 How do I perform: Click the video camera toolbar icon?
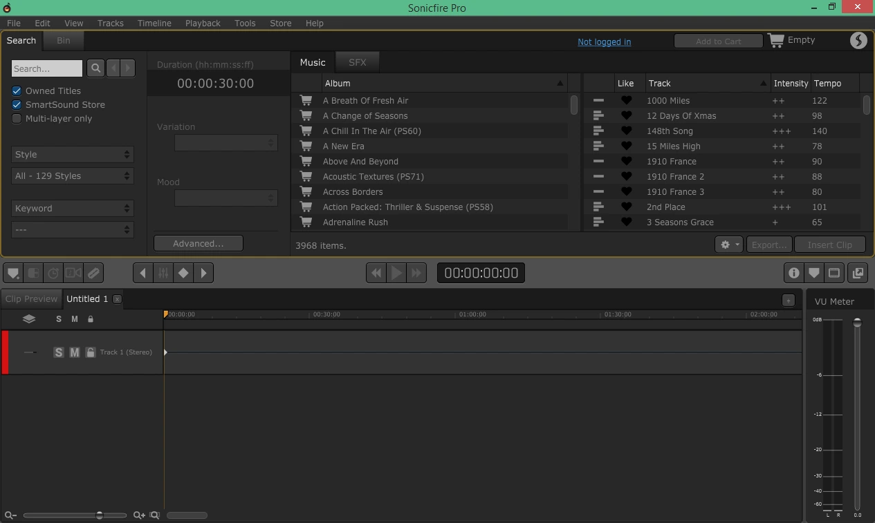(x=73, y=273)
